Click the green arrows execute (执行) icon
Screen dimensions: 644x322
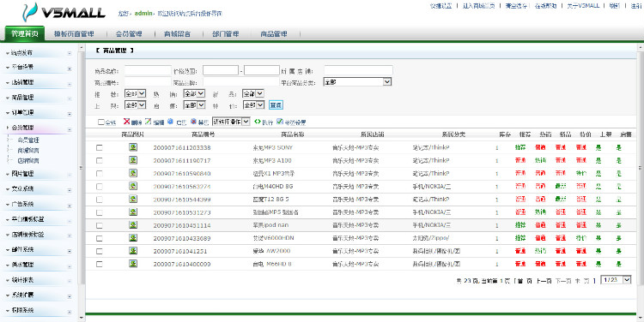point(258,122)
